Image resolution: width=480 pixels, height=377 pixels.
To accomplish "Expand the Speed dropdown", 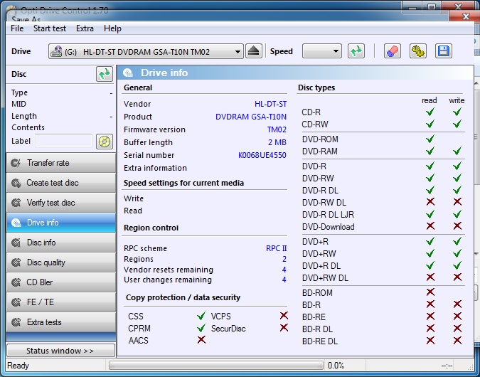I will coord(321,51).
